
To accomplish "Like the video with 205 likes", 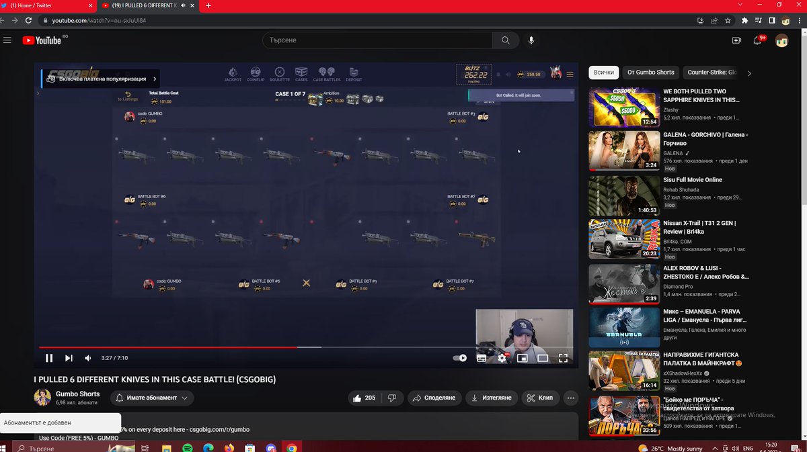I will coord(364,398).
